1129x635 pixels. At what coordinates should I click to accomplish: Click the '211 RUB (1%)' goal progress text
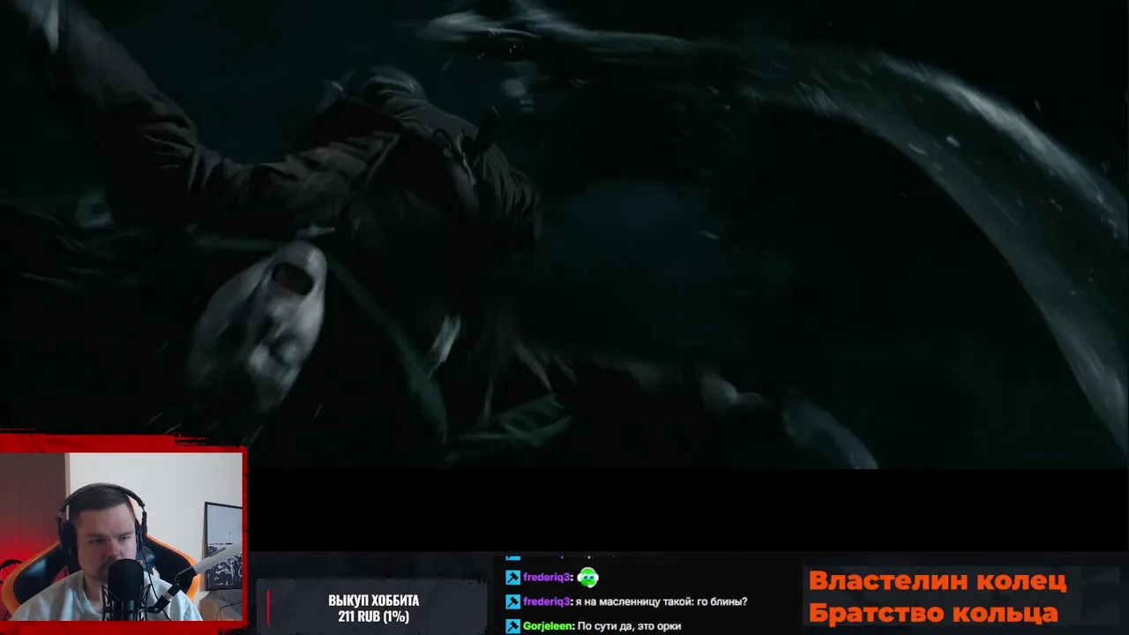point(373,616)
